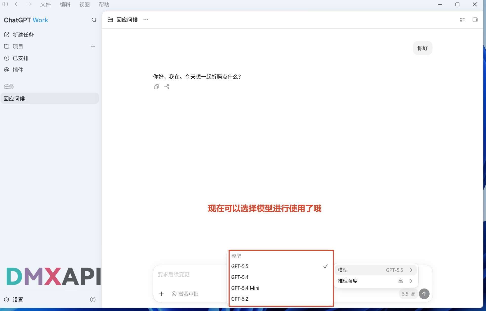
Task: Click the help question mark icon
Action: [x=93, y=300]
